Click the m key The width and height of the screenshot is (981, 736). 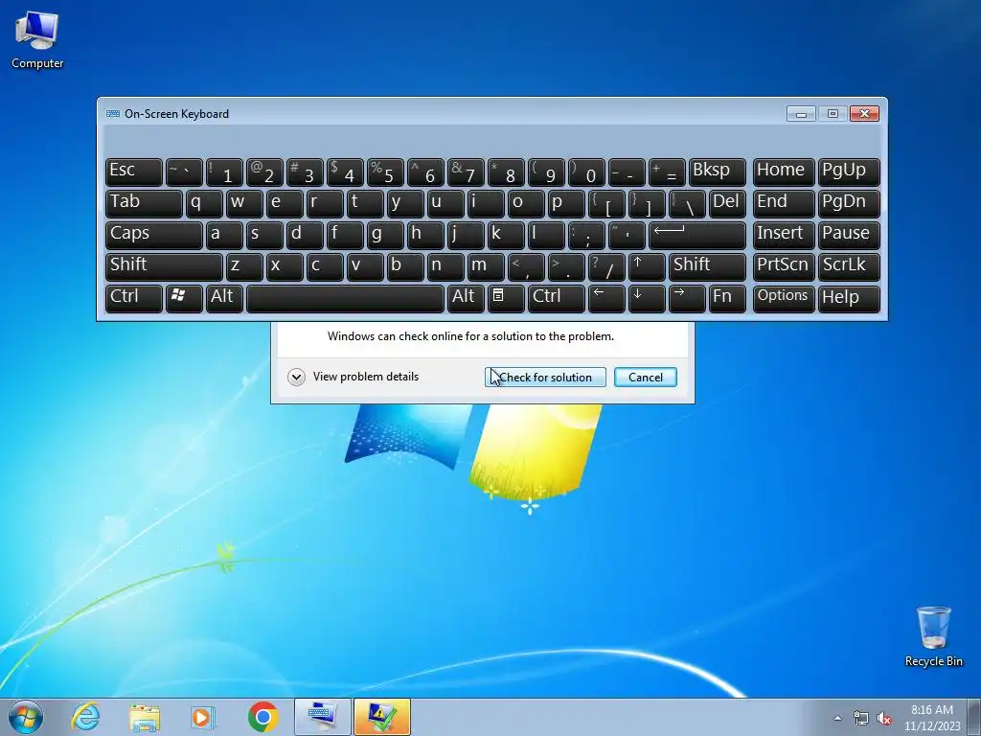(x=486, y=266)
